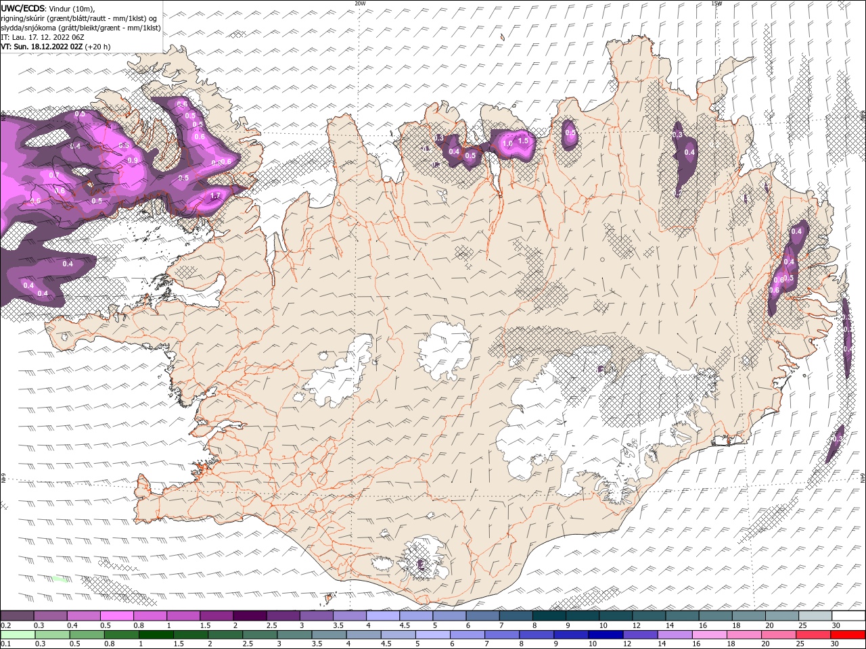Click the violet lower legend swatch at 14

coord(675,635)
